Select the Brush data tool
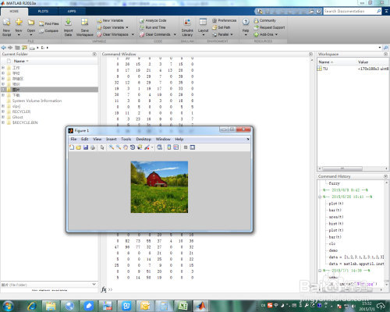This screenshot has height=312, width=390. pyautogui.click(x=147, y=147)
